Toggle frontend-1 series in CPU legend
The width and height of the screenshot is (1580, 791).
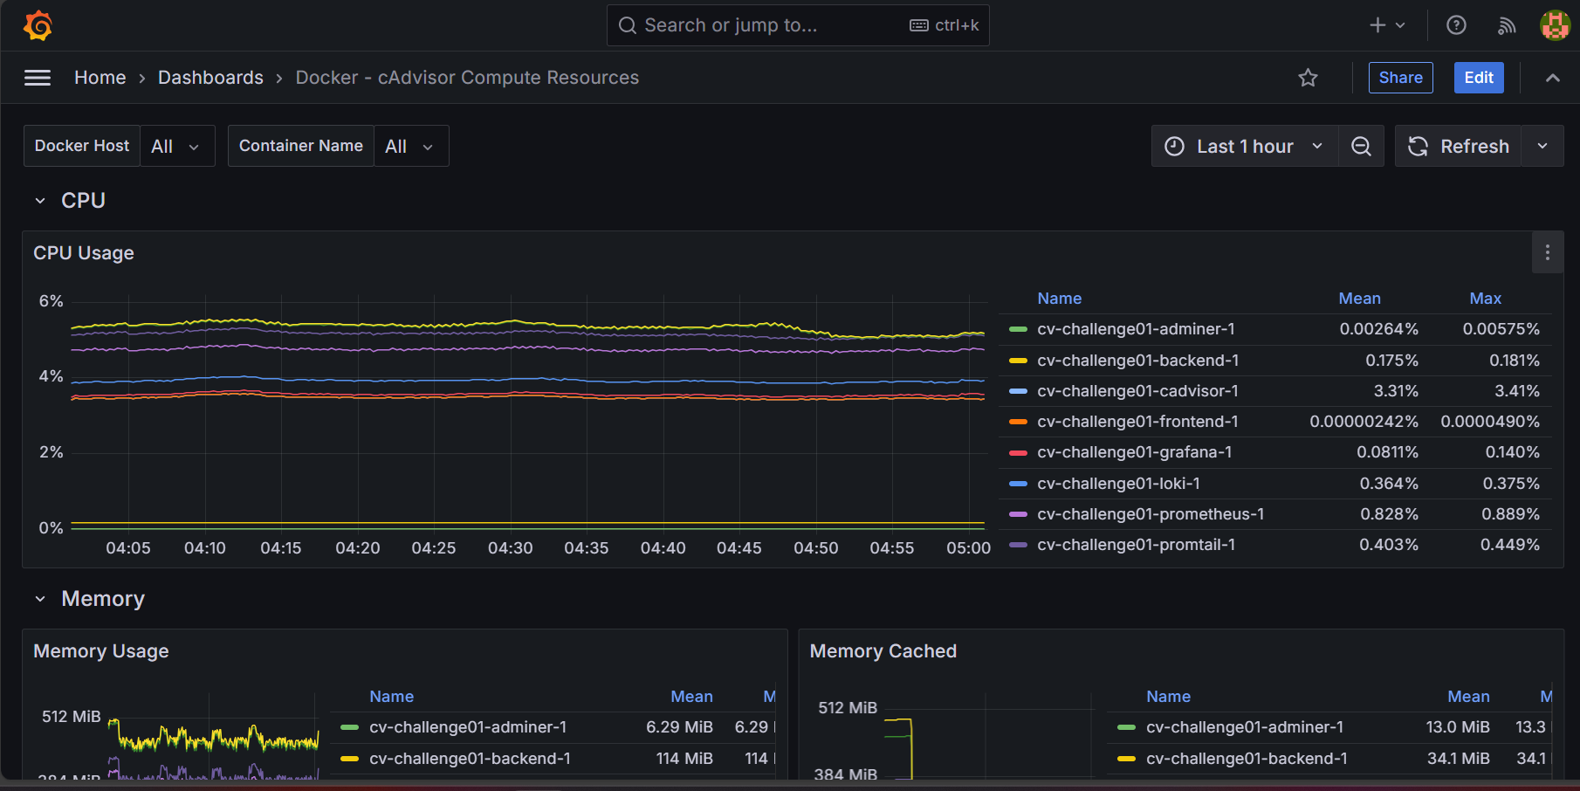(1137, 422)
